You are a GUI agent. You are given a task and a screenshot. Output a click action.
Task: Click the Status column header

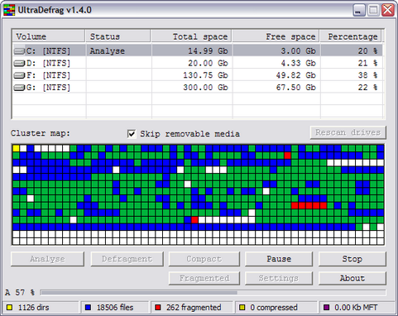(118, 36)
